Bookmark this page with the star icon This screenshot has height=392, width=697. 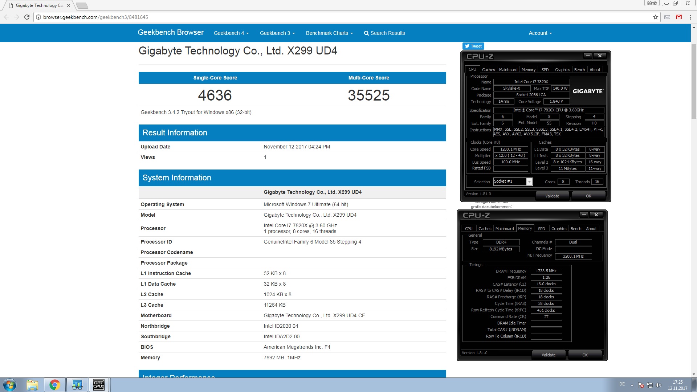coord(656,17)
